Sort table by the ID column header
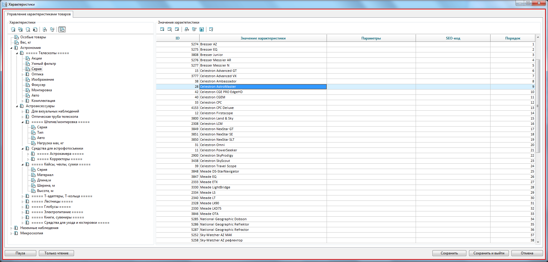The image size is (548, 262). 177,38
